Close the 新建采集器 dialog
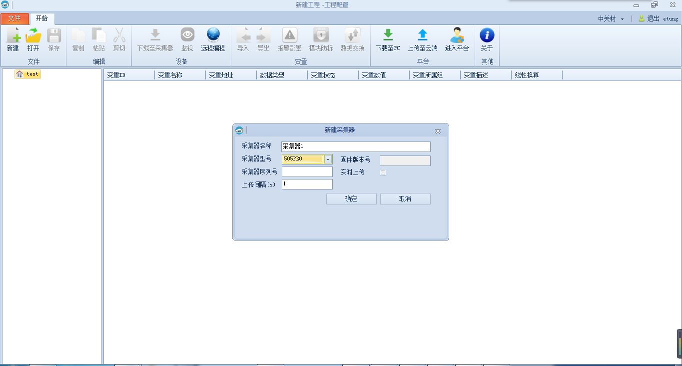Screen dimensions: 682x366 pos(438,131)
